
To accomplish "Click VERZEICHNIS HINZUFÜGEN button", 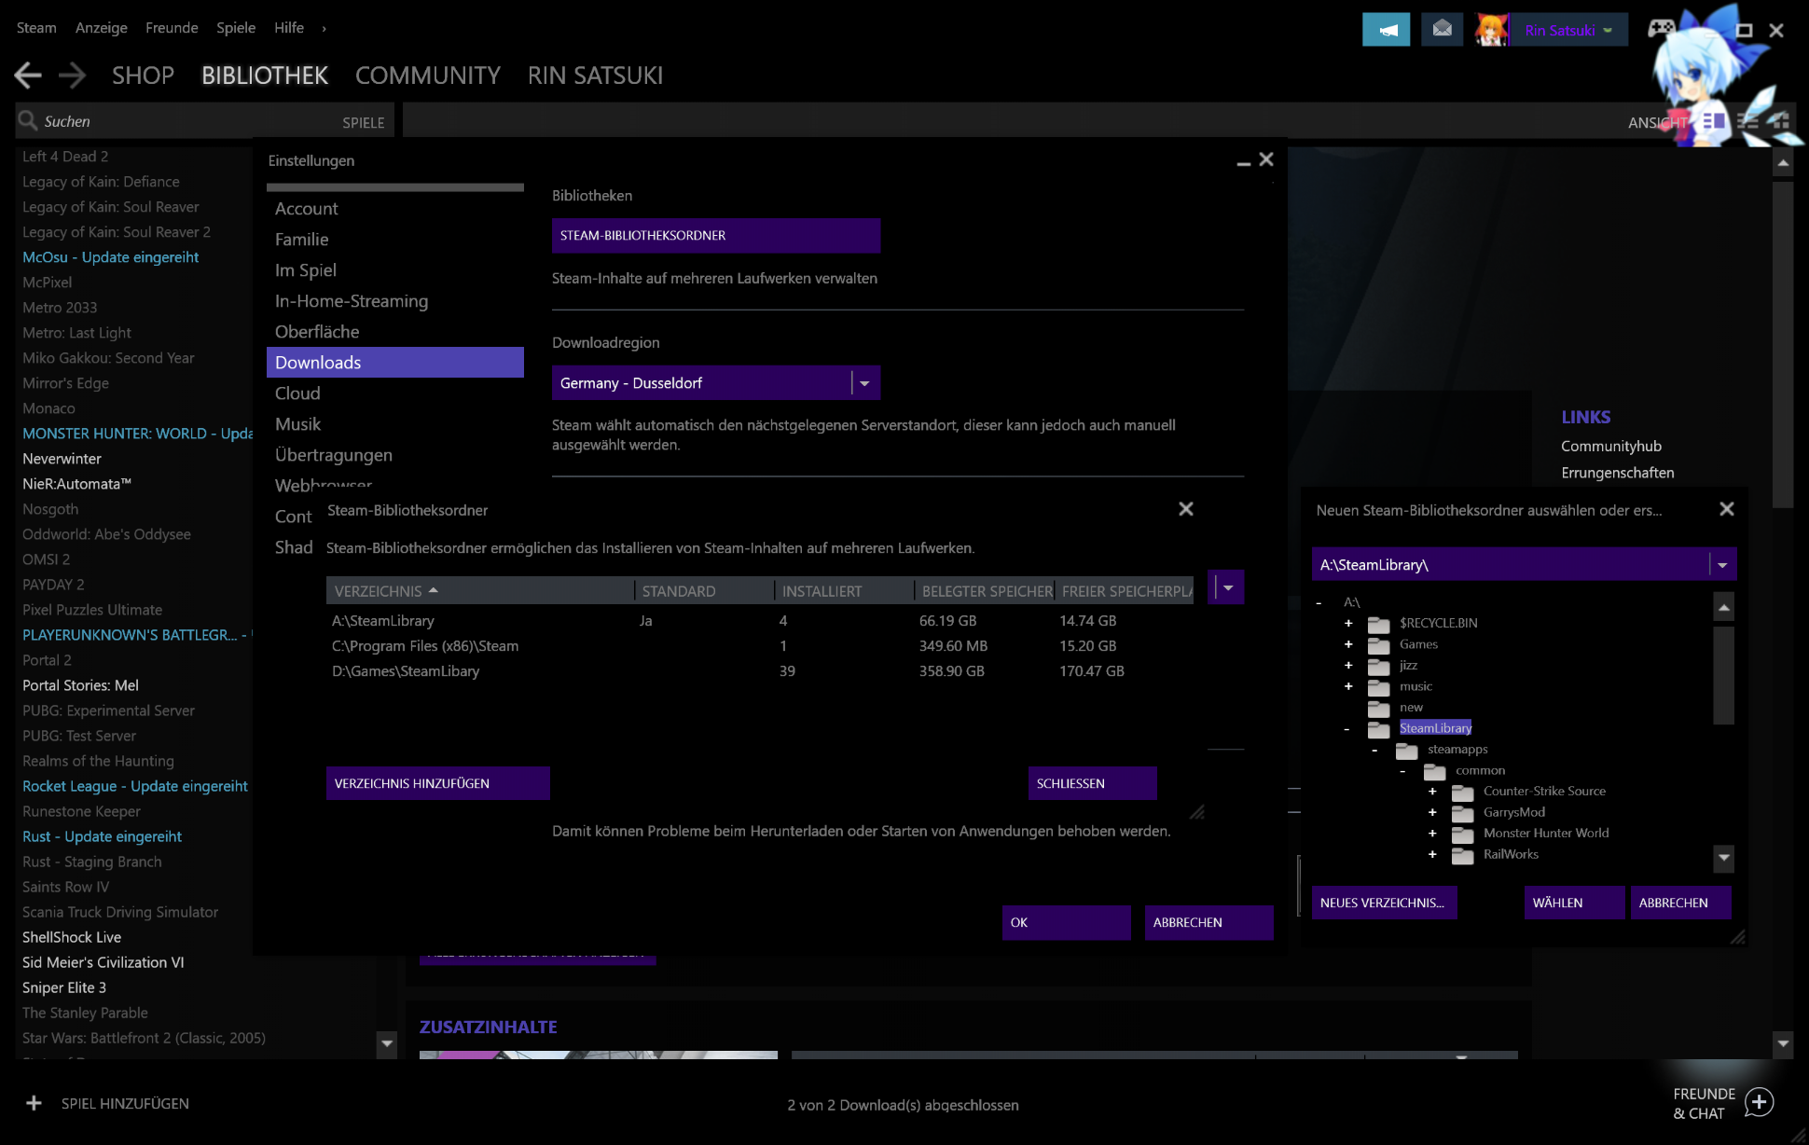I will point(438,783).
